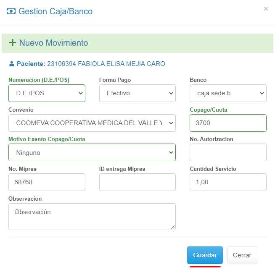Image resolution: width=275 pixels, height=280 pixels.
Task: Open the Motivo Exento Copago/Cuota dropdown
Action: click(x=92, y=153)
